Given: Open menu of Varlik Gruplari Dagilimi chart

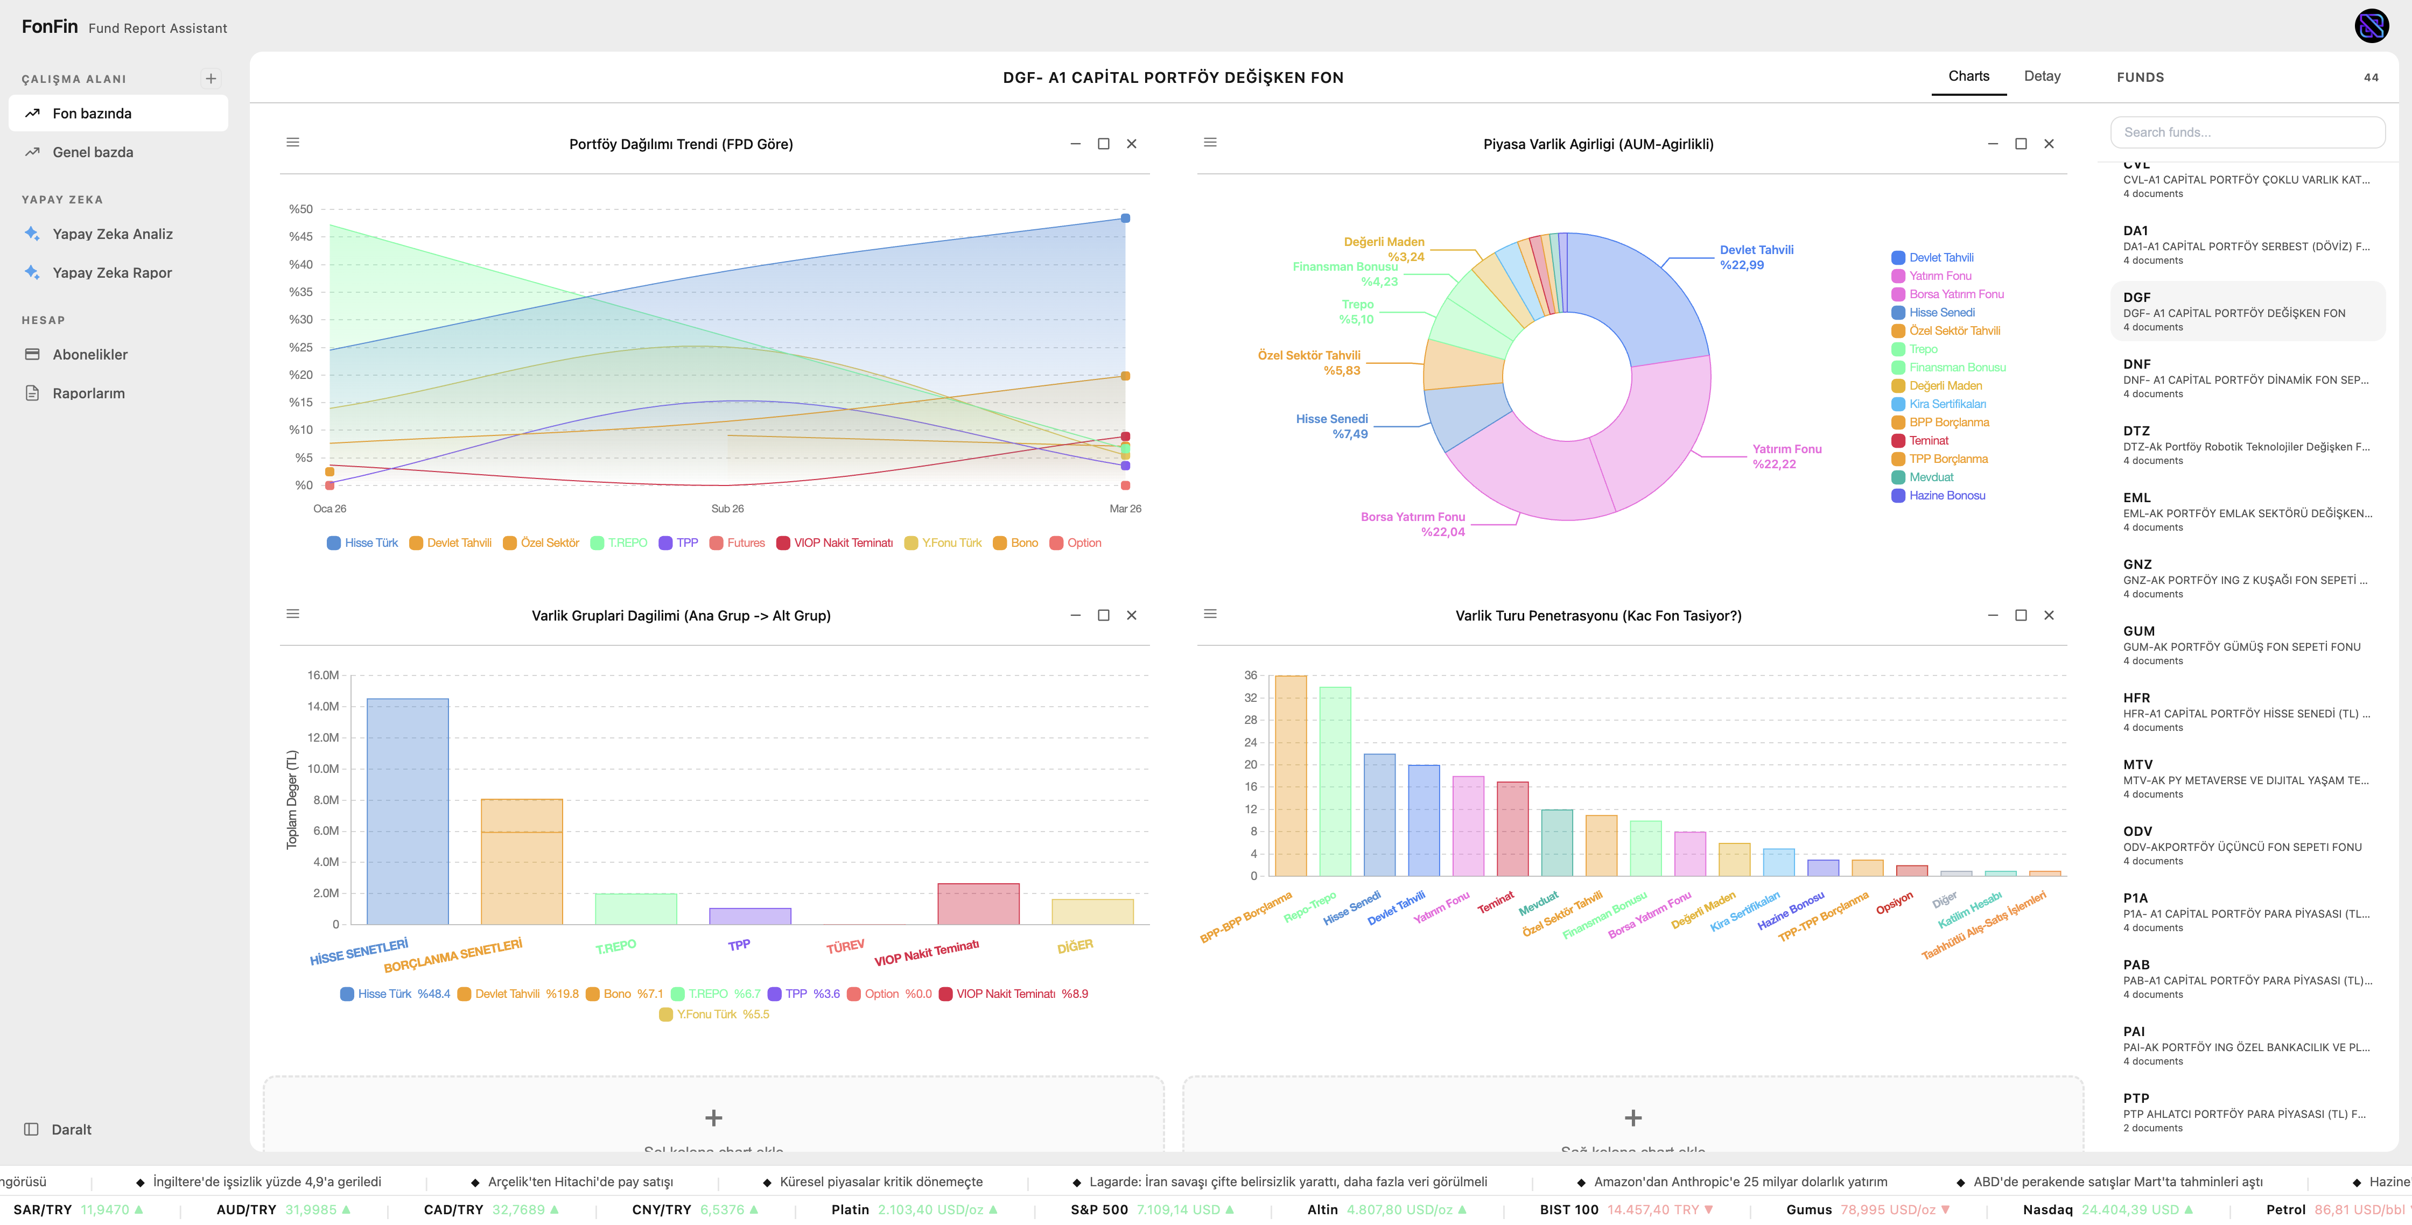Looking at the screenshot, I should pos(293,614).
